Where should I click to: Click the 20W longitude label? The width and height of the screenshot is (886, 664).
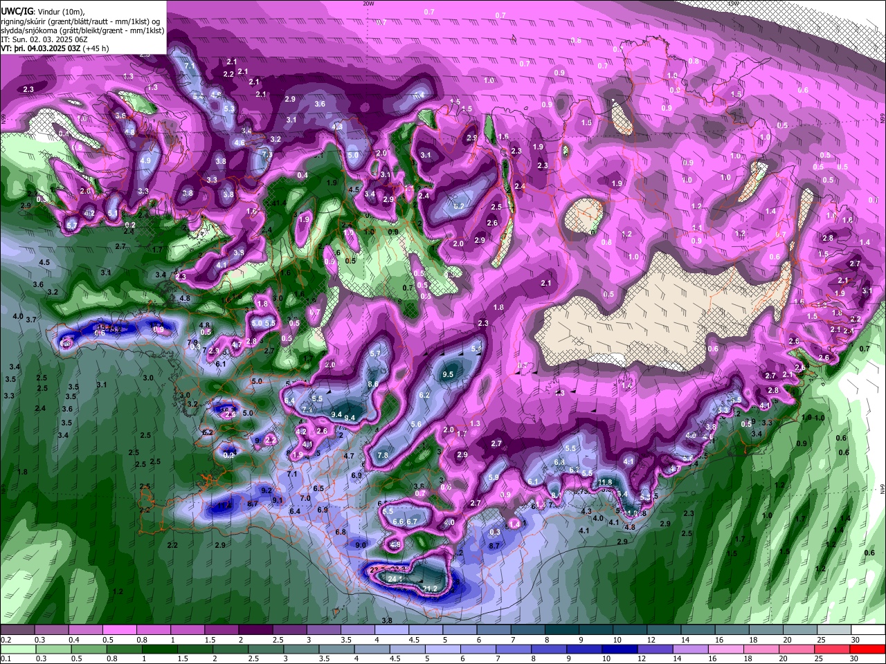[368, 3]
